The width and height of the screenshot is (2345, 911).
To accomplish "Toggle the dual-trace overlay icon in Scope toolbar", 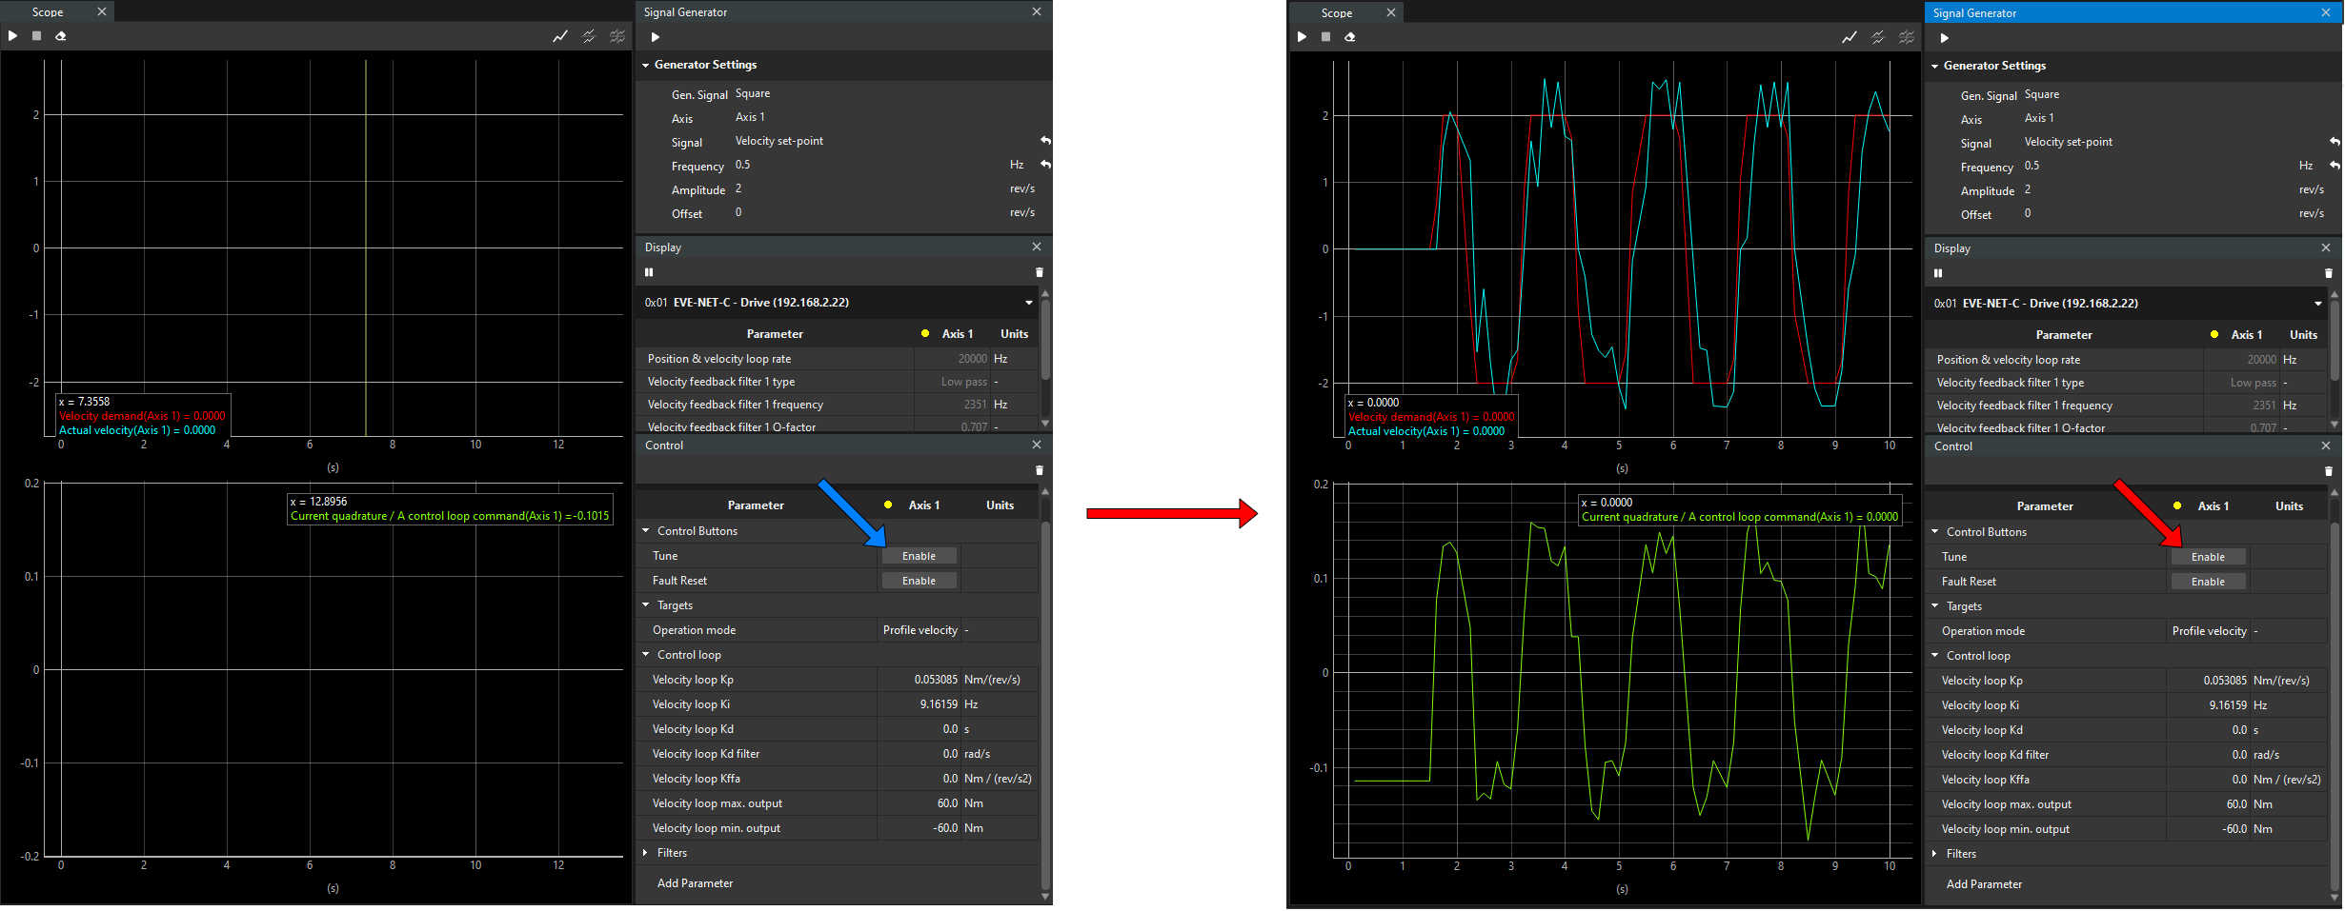I will 588,35.
